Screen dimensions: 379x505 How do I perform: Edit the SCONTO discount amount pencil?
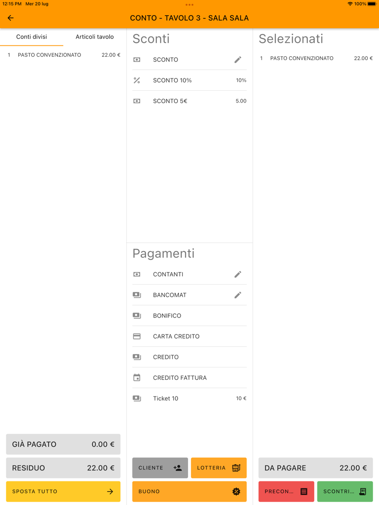tap(237, 60)
